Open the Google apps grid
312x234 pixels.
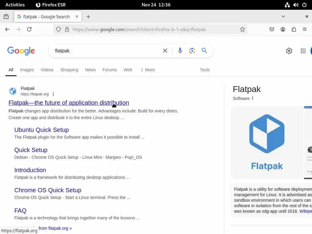pos(303,51)
